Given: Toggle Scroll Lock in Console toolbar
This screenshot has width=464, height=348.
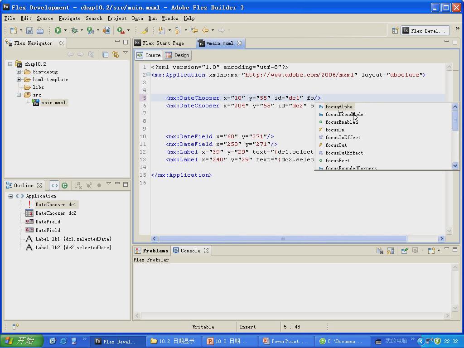Looking at the screenshot, I should [391, 251].
